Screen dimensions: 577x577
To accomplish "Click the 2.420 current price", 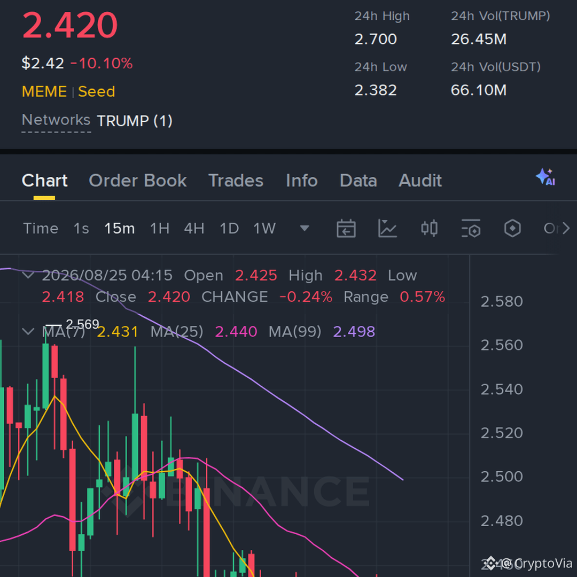I will pos(70,26).
